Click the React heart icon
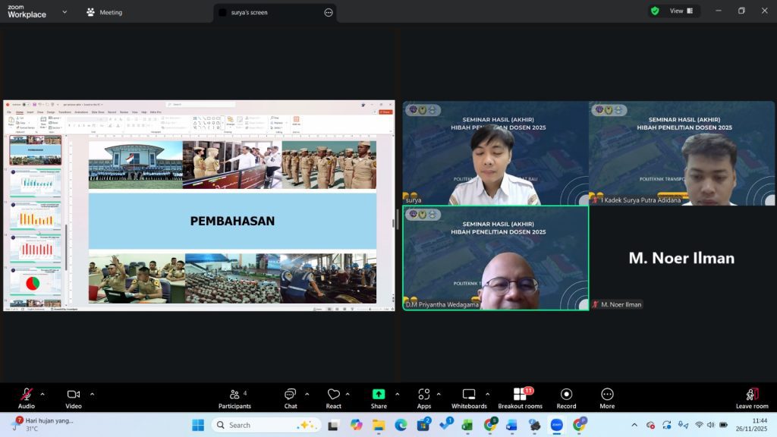The height and width of the screenshot is (437, 777). [333, 395]
